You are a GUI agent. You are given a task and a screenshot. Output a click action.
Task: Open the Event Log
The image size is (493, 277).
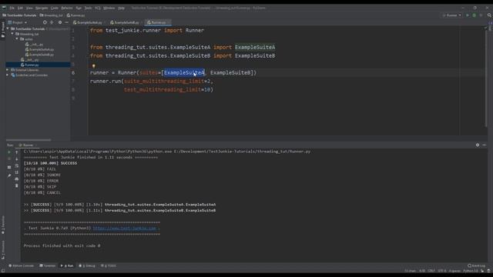[x=477, y=265]
